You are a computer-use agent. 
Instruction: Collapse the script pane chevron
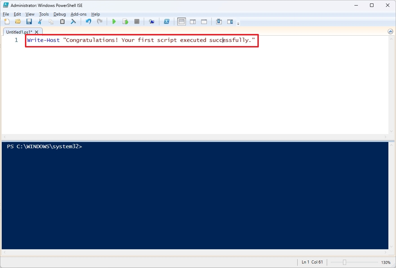point(390,32)
